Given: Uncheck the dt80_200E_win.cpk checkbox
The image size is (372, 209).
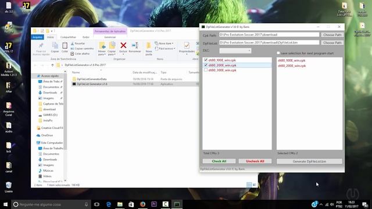Looking at the screenshot, I should (206, 65).
